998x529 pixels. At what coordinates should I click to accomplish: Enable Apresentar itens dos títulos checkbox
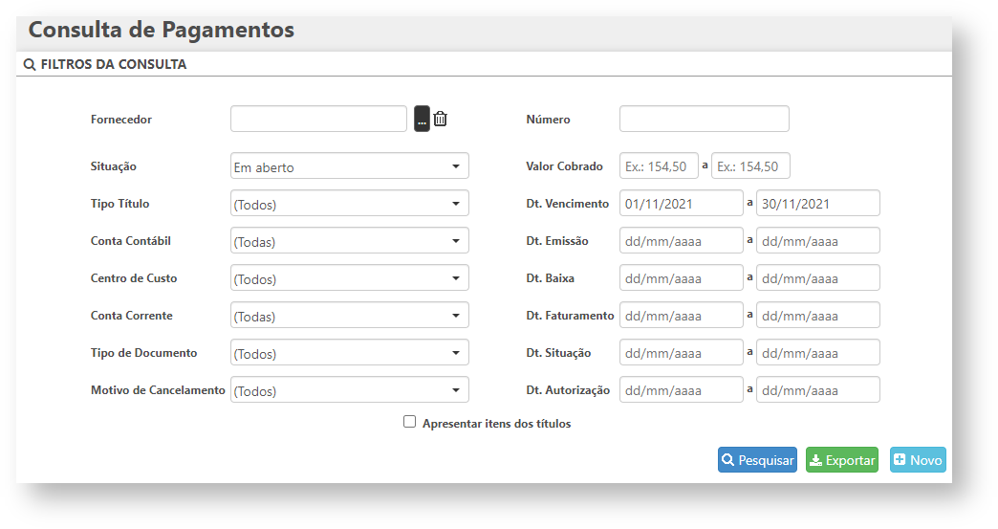(410, 422)
